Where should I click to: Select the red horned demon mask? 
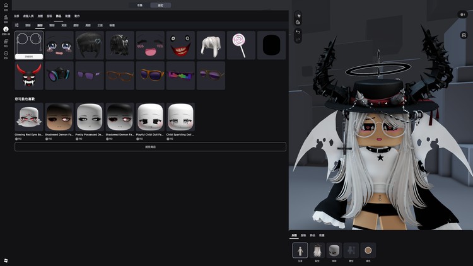coord(29,76)
